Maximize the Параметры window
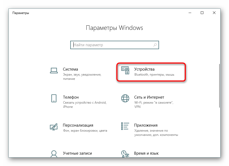Viewport: 229px width, 166px height. tap(202, 13)
